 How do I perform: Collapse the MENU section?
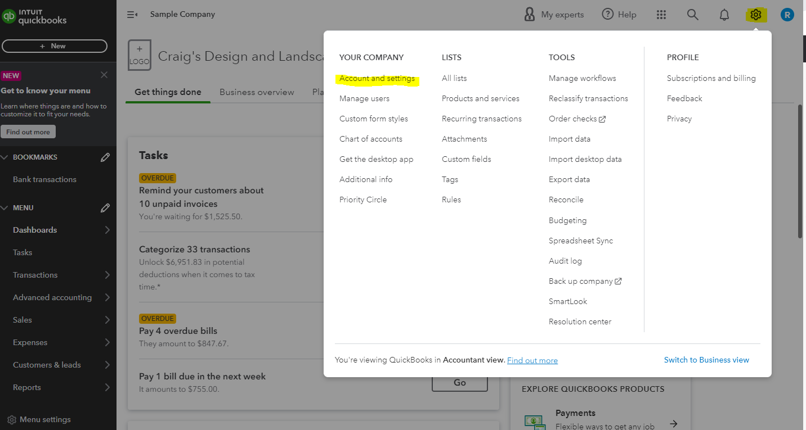click(5, 208)
